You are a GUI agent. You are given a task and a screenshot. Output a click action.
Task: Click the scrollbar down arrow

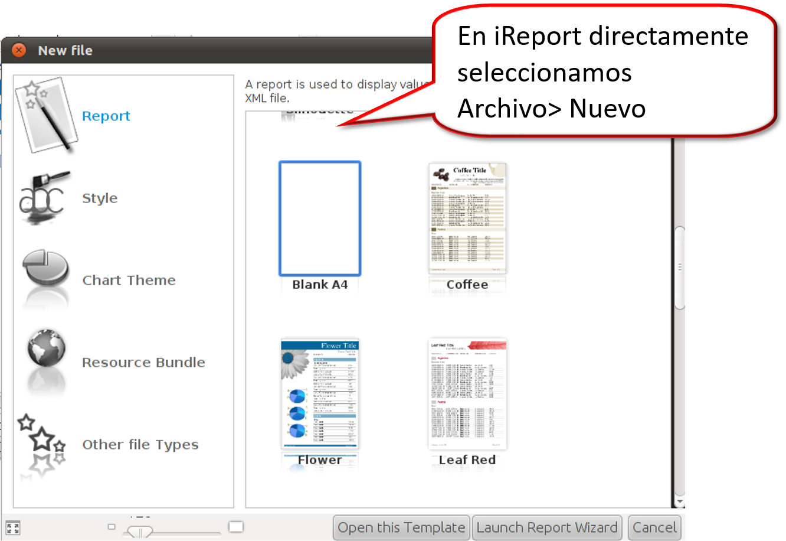coord(680,503)
